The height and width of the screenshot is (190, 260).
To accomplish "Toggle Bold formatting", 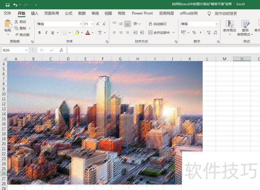I will point(39,32).
